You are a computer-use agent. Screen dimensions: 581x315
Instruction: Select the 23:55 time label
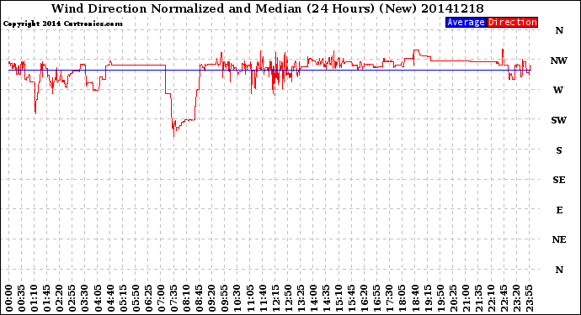click(x=529, y=298)
